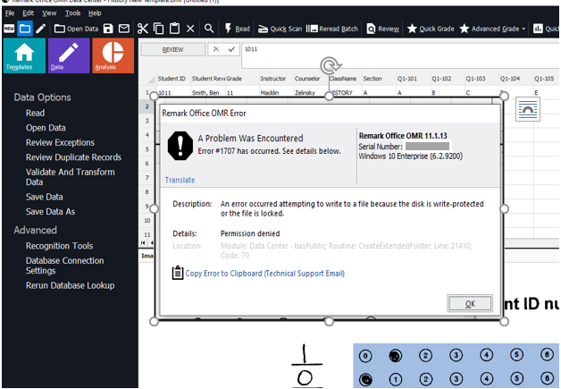Viewport: 561px width, 389px height.
Task: Click the Read lightning bolt button
Action: point(237,29)
